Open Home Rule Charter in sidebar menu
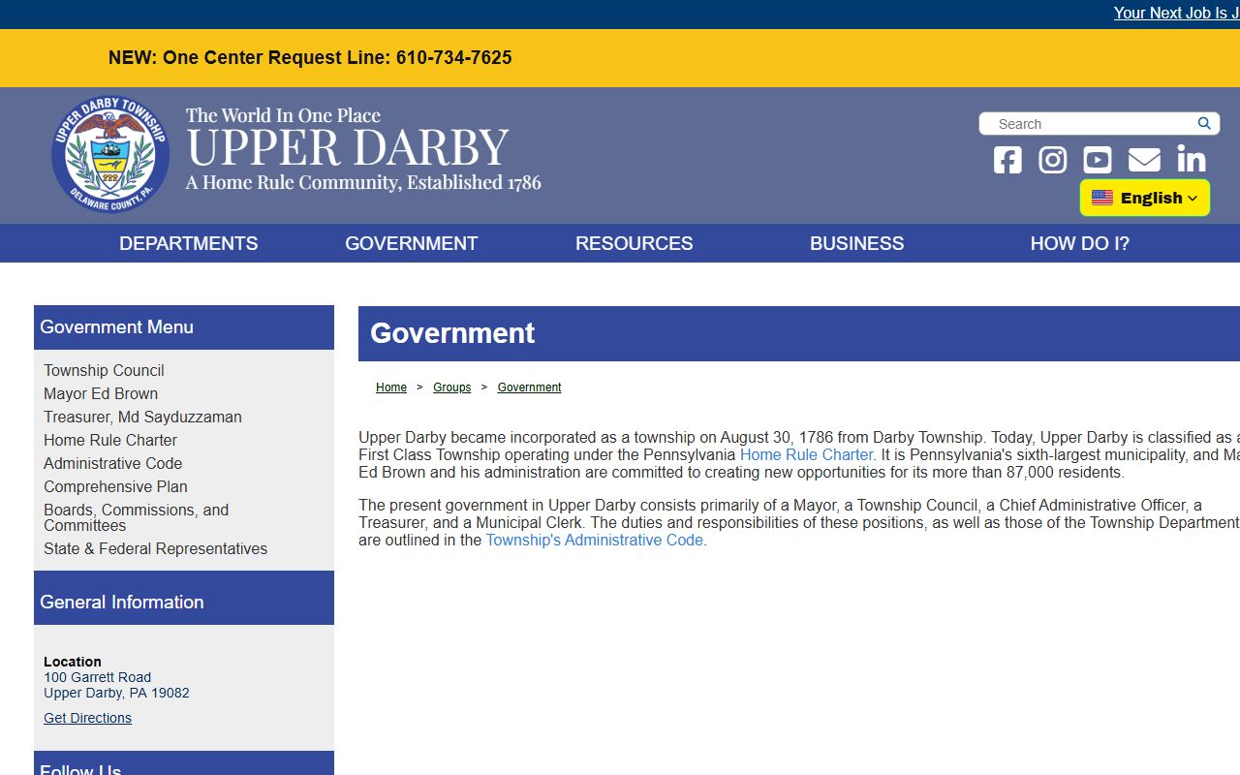1240x775 pixels. pyautogui.click(x=110, y=440)
